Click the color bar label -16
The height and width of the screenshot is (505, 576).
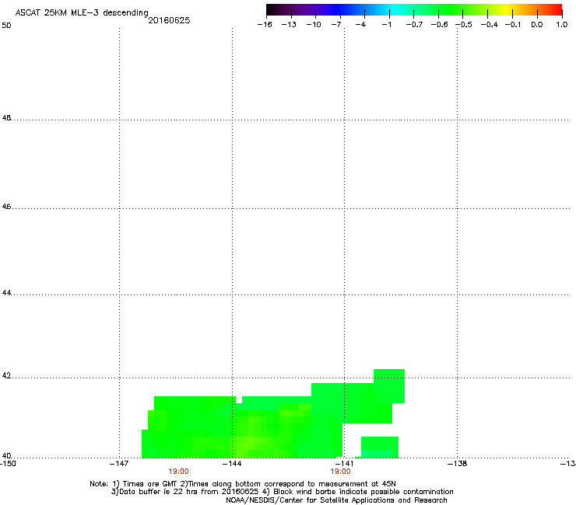(265, 25)
